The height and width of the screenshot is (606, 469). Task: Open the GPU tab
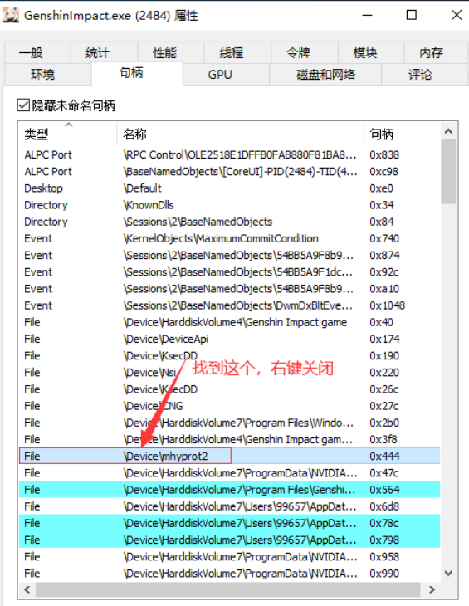(226, 74)
